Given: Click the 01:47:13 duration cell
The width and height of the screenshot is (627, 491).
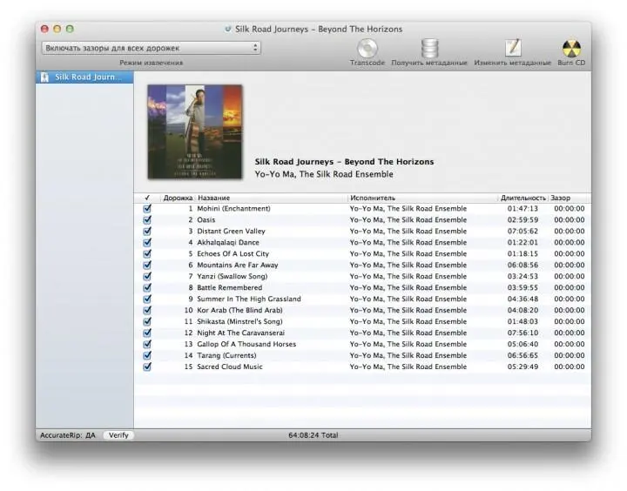Looking at the screenshot, I should coord(522,208).
